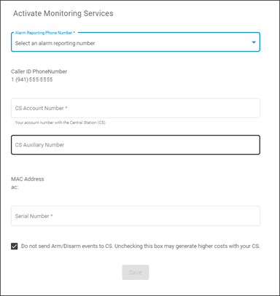Uncheck the Arm/Disarm events checkbox
This screenshot has height=296, width=280.
[x=15, y=246]
